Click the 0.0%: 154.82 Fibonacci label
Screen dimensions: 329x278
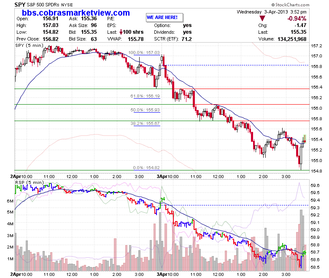pyautogui.click(x=146, y=167)
